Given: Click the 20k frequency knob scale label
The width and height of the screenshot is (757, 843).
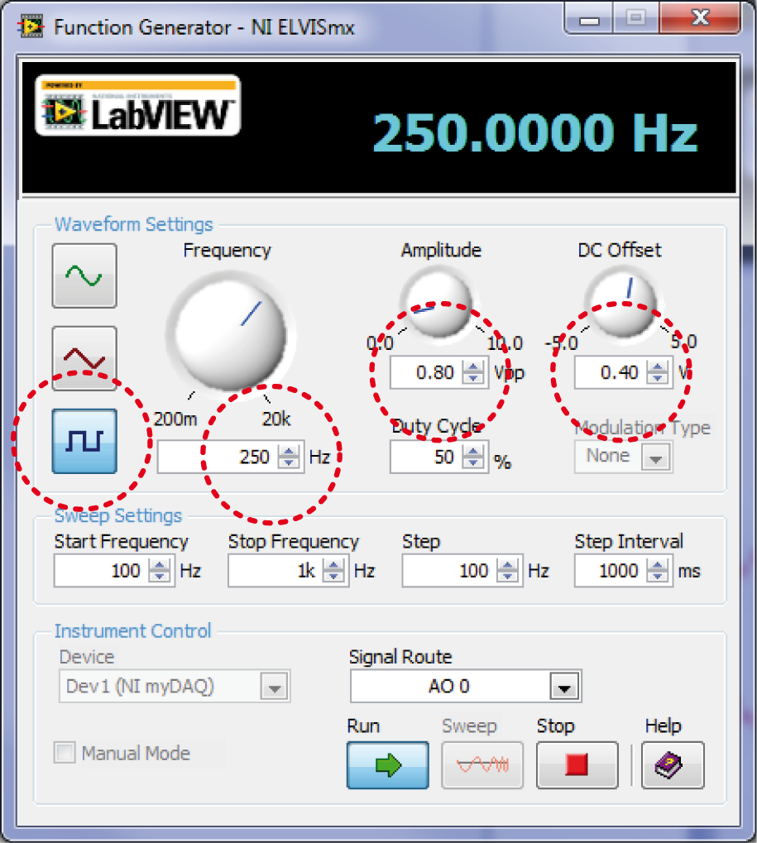Looking at the screenshot, I should (276, 419).
